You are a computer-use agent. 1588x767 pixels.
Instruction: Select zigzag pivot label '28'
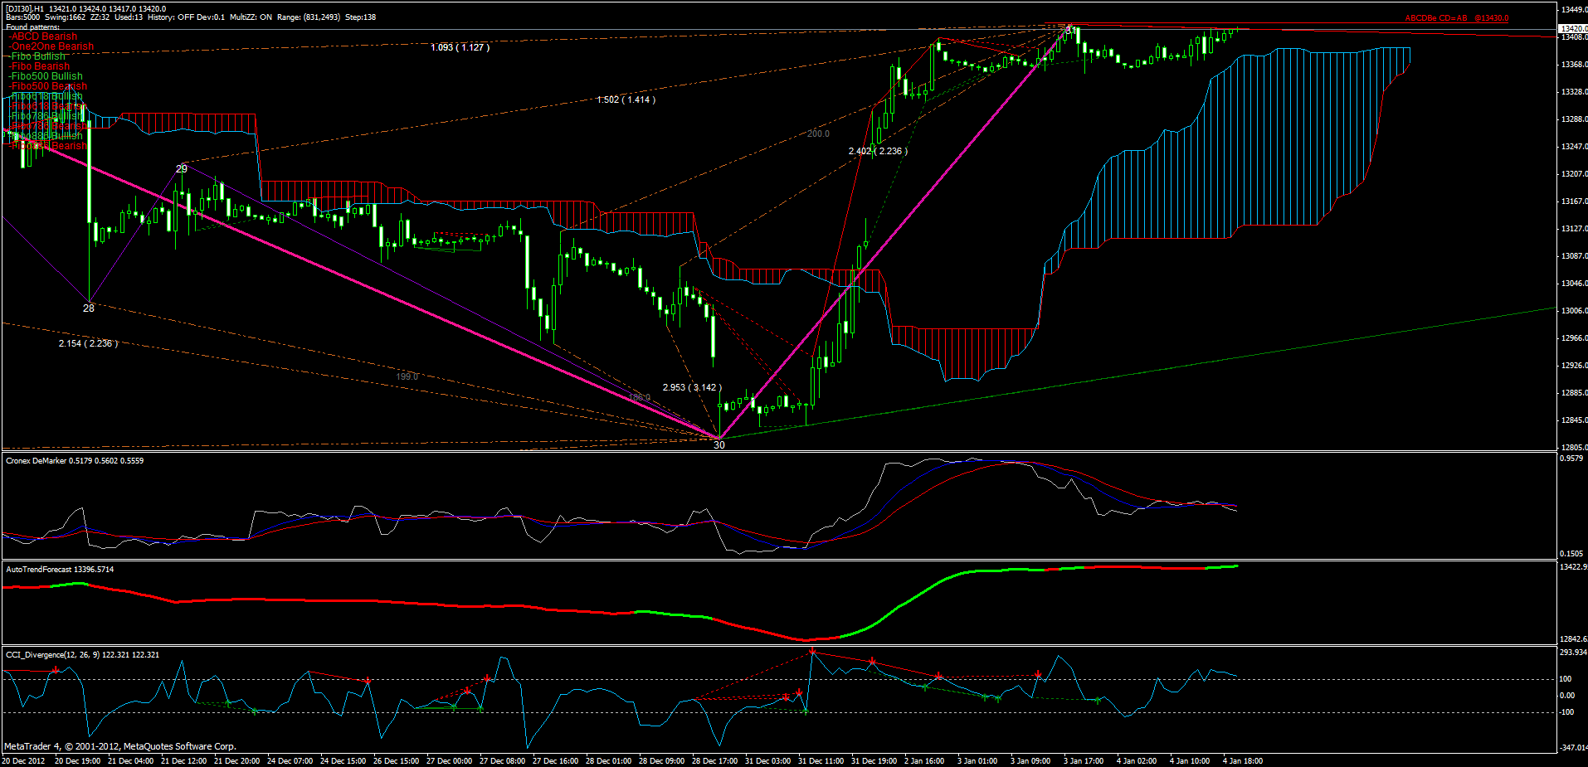(x=89, y=308)
